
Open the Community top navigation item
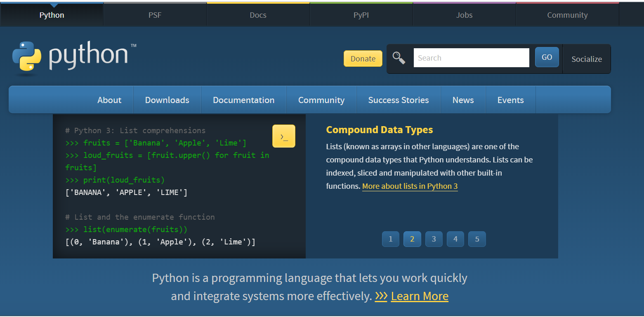click(567, 15)
